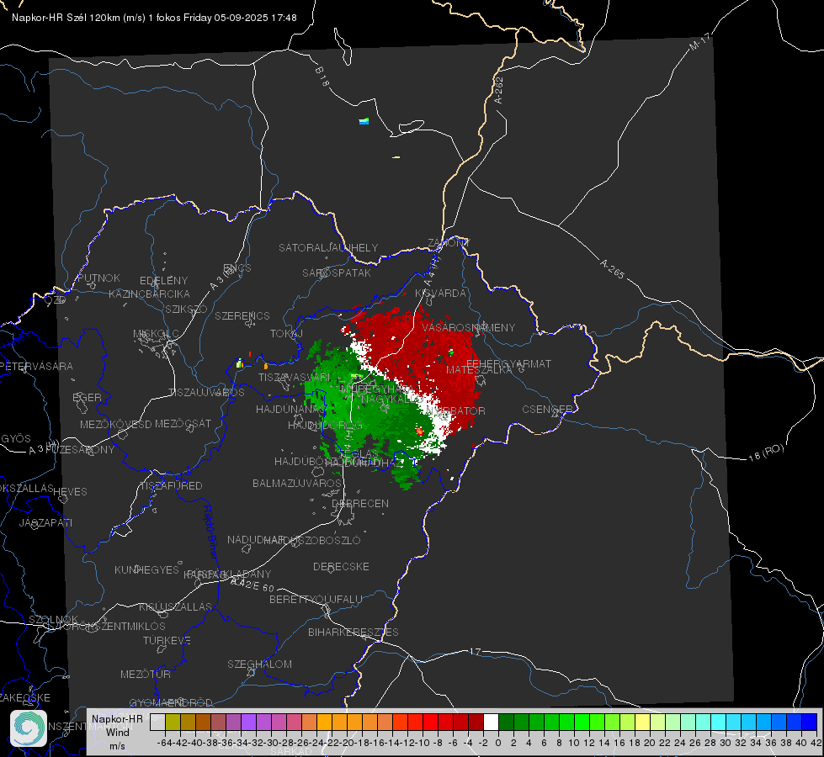Click the MISKOLC city label
Image resolution: width=824 pixels, height=757 pixels.
click(x=156, y=334)
